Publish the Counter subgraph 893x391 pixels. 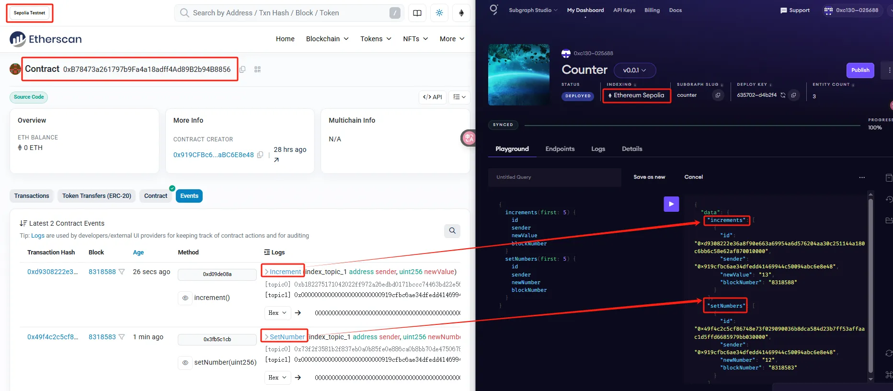[x=860, y=70]
